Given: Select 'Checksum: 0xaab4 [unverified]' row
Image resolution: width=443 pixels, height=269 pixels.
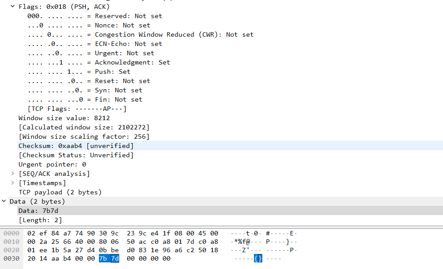Looking at the screenshot, I should tap(230, 146).
